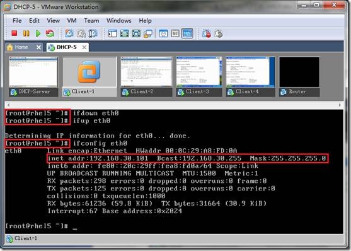Click the Unity mode toolbar icon
351x251 pixels.
[x=148, y=33]
